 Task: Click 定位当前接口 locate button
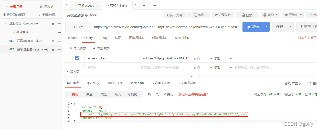[x=14, y=15]
